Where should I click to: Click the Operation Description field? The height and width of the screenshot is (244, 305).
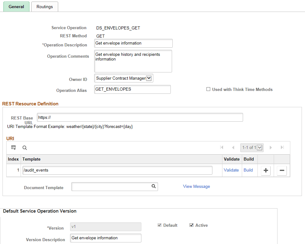134,43
